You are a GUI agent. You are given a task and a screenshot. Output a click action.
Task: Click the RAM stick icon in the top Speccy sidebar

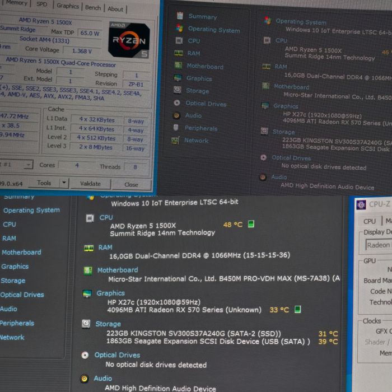[179, 53]
